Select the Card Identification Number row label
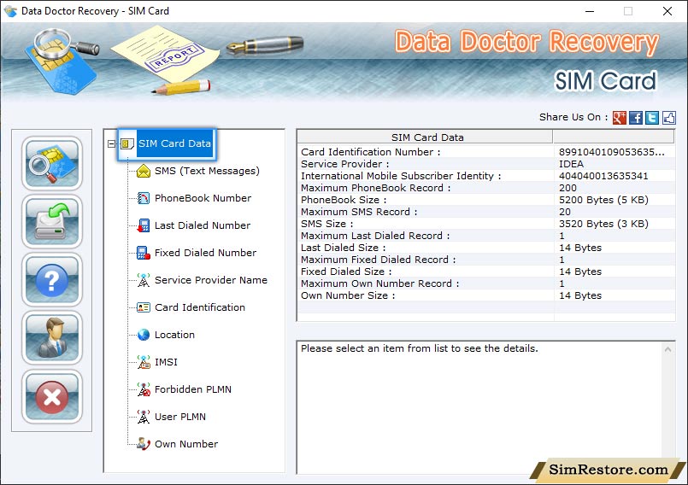Image resolution: width=688 pixels, height=485 pixels. tap(370, 152)
